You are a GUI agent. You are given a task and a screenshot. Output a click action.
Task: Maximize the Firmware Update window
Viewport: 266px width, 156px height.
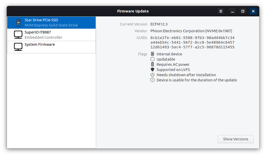(243, 11)
